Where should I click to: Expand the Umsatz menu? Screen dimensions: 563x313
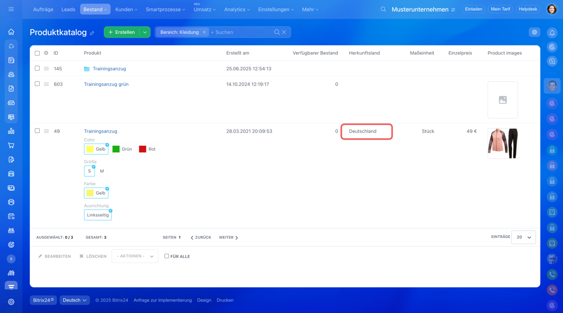point(205,9)
